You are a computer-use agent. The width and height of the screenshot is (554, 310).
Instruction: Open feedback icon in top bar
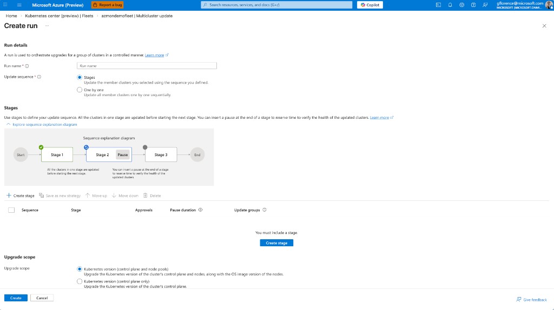(485, 5)
